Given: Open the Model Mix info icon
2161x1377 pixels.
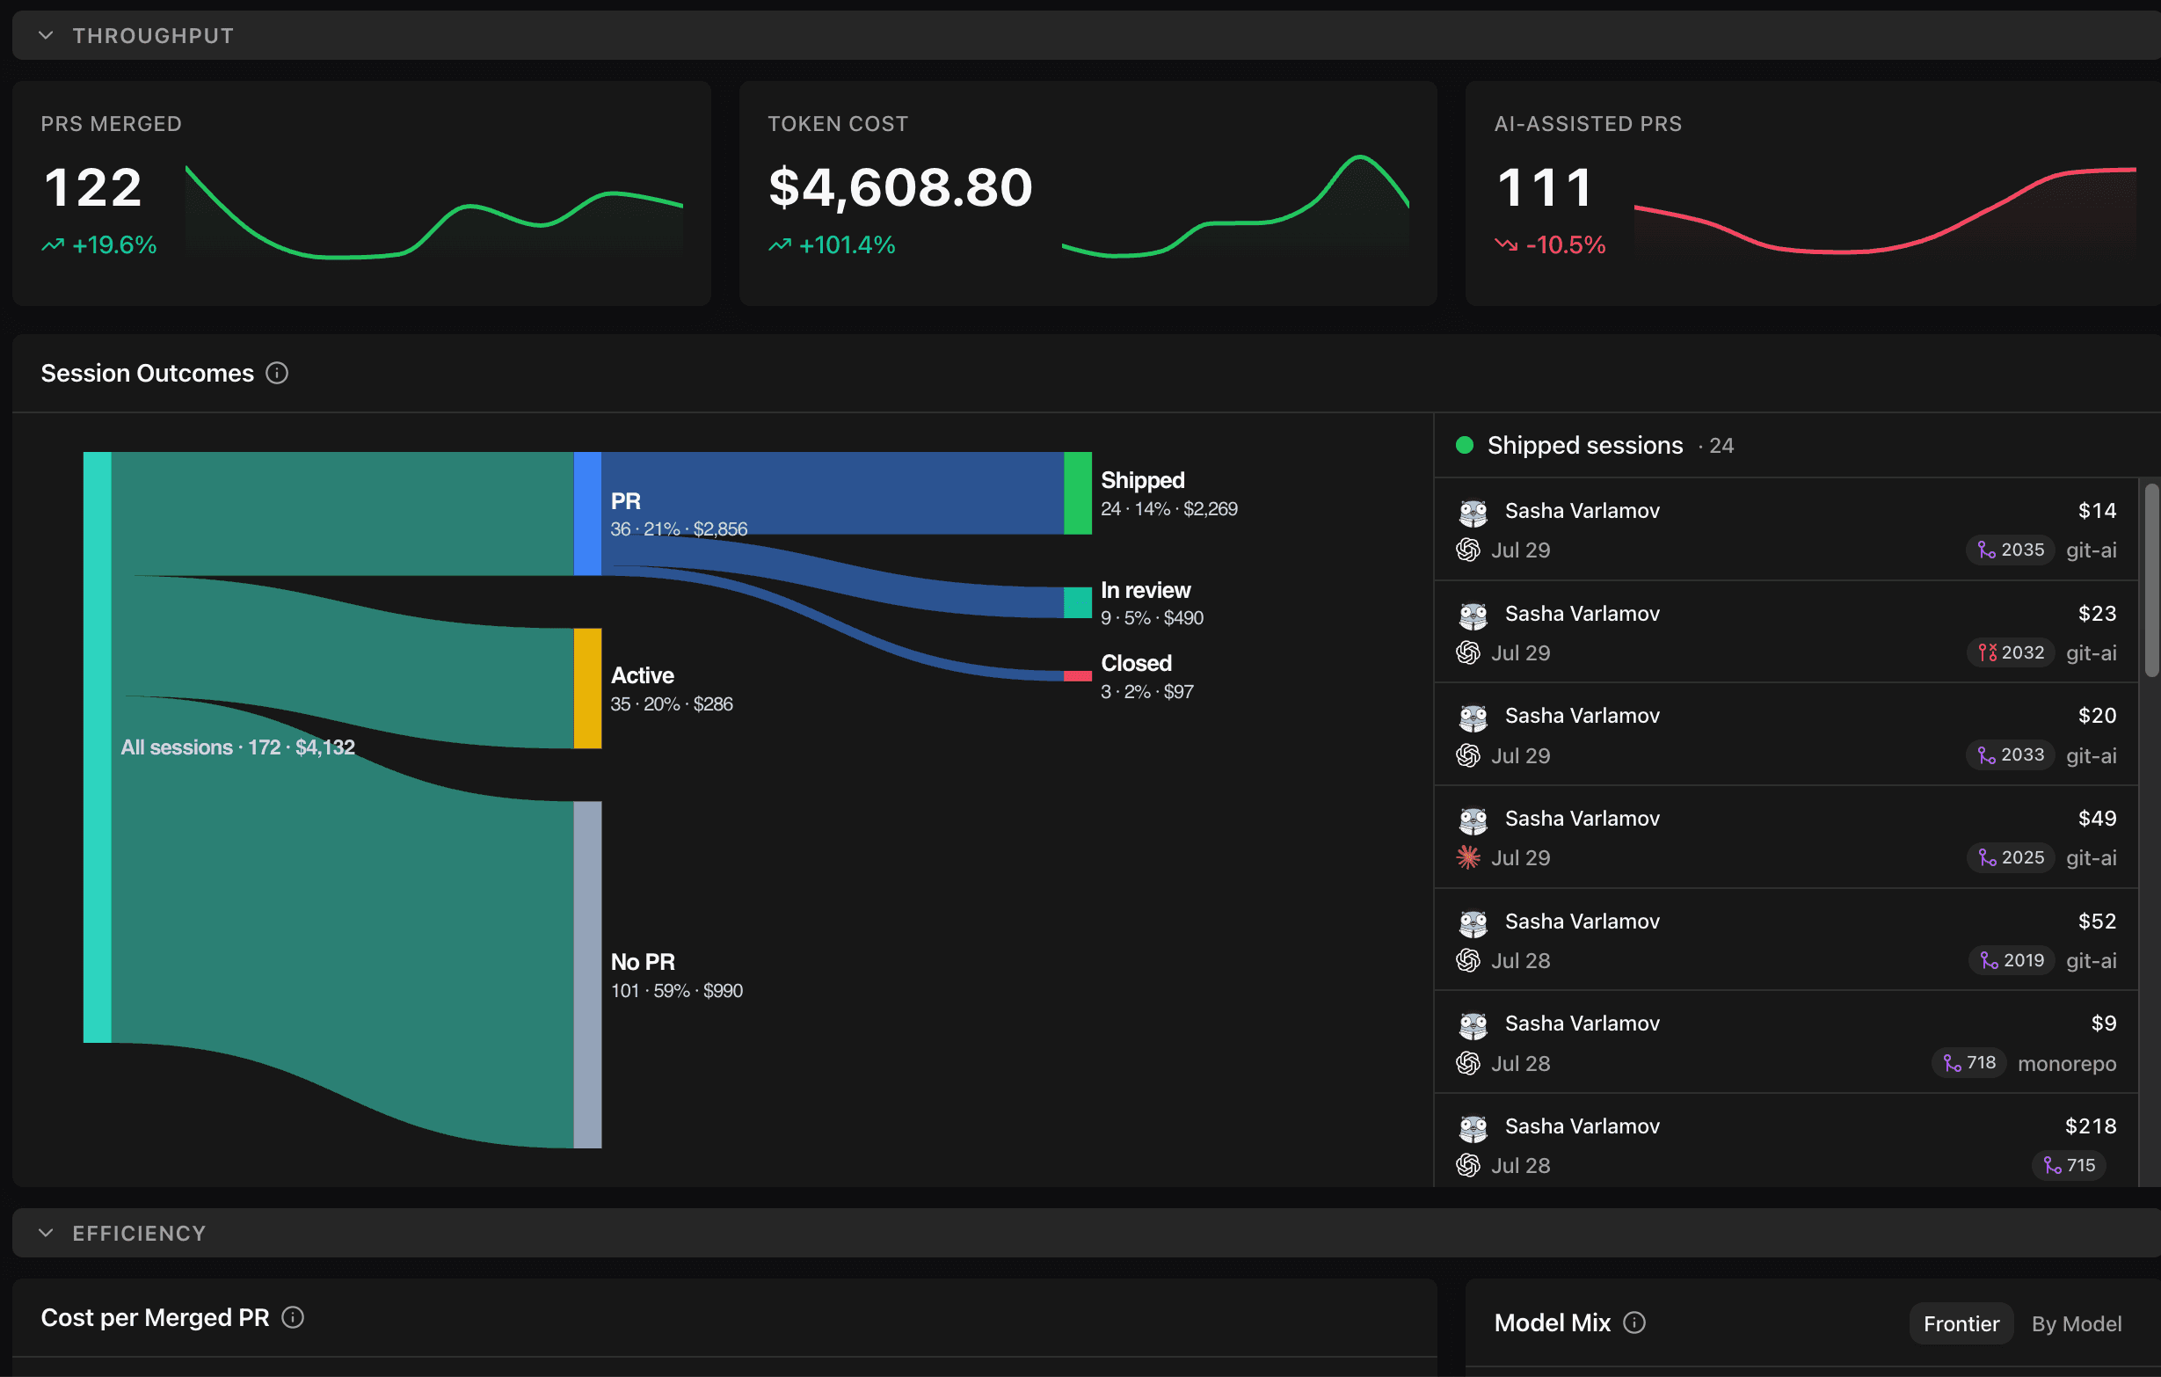Looking at the screenshot, I should pos(1634,1323).
